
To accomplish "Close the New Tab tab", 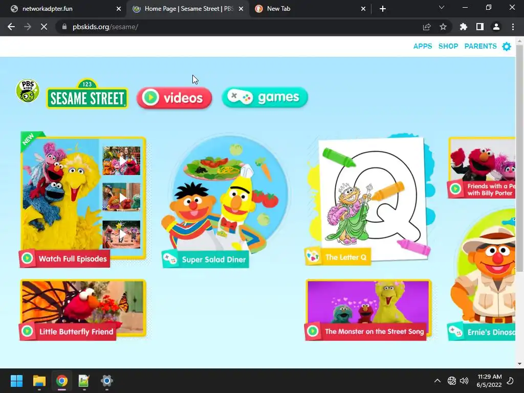I will (x=363, y=9).
